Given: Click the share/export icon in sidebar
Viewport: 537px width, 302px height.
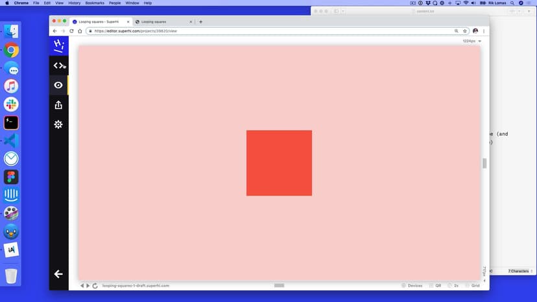Looking at the screenshot, I should point(58,105).
